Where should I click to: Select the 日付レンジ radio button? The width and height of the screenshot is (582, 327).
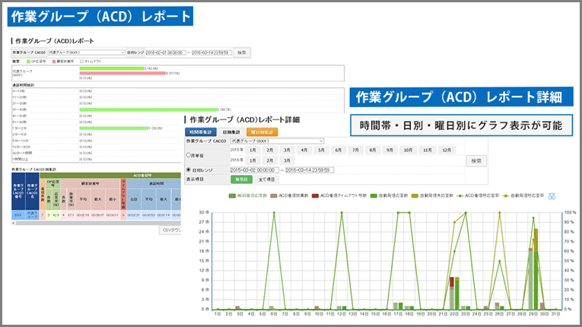click(188, 170)
